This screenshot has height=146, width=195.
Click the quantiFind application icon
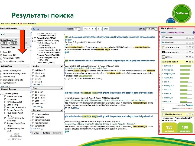(163, 38)
